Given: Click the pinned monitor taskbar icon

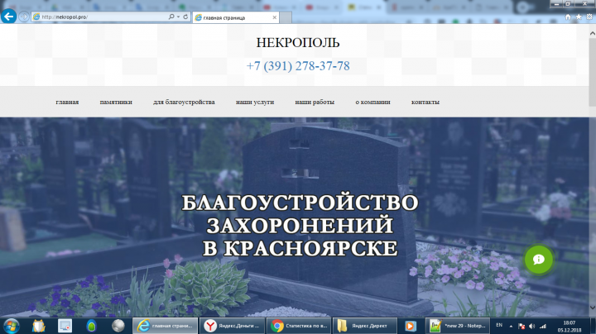Looking at the screenshot, I should point(65,326).
